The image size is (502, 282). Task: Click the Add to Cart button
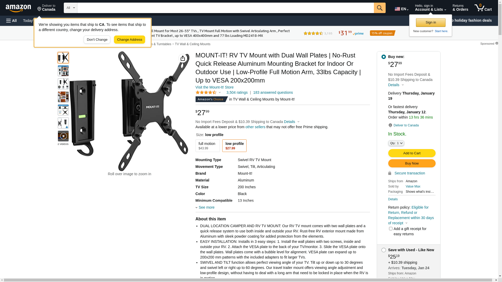tap(412, 153)
